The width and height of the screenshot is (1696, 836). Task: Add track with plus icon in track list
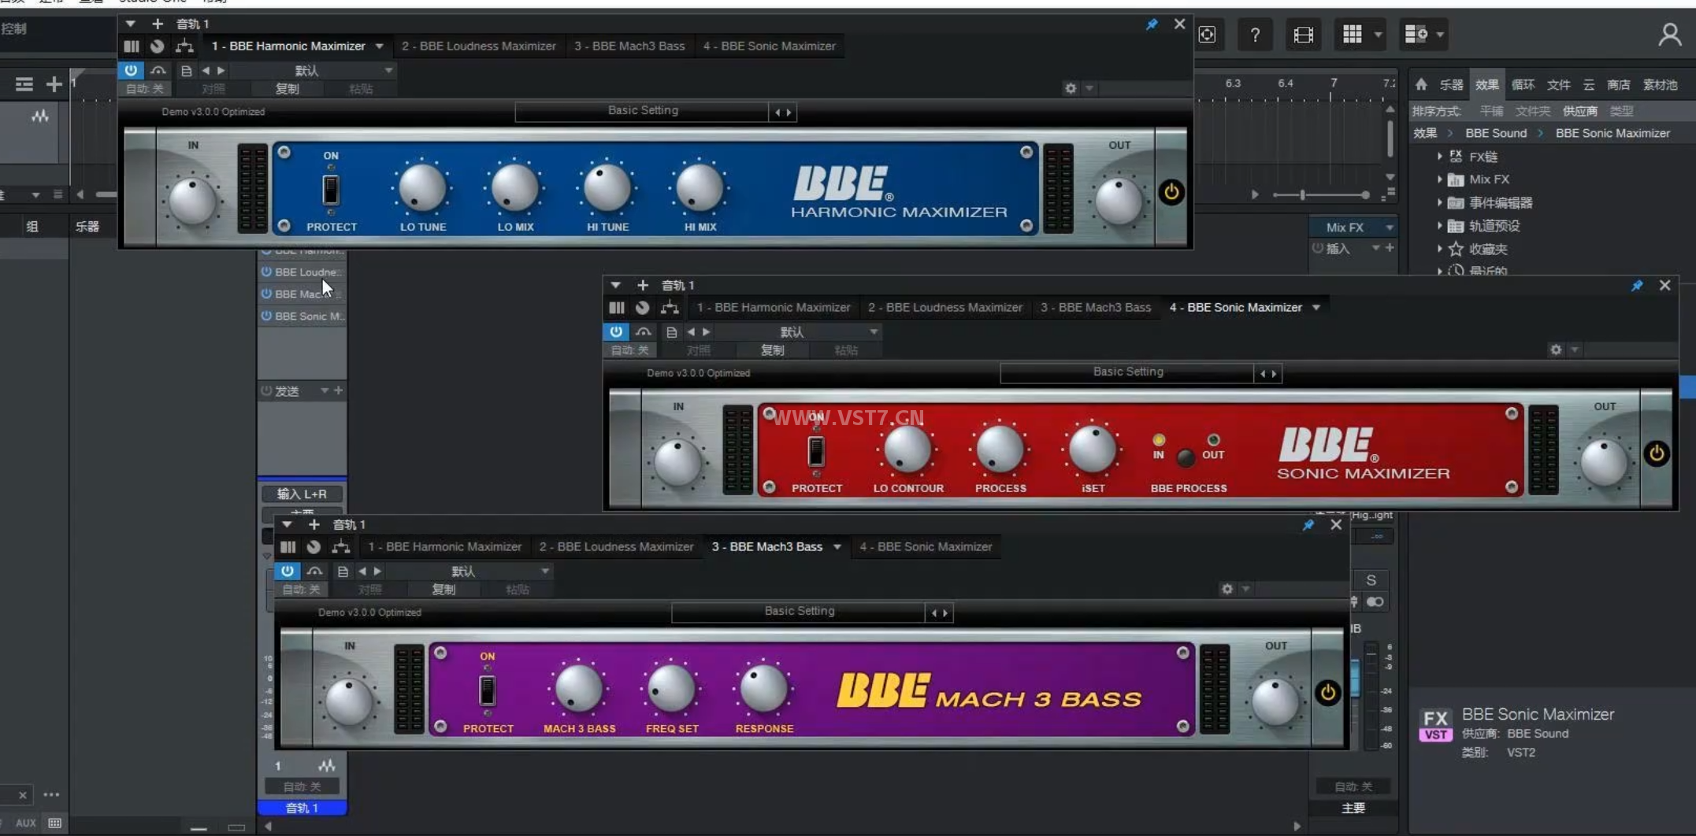[x=54, y=84]
